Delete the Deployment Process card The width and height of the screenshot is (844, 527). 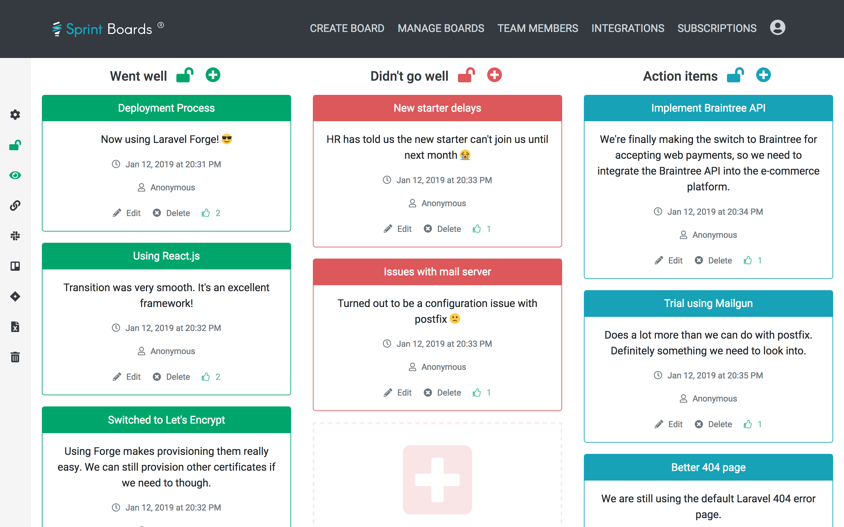coord(171,213)
